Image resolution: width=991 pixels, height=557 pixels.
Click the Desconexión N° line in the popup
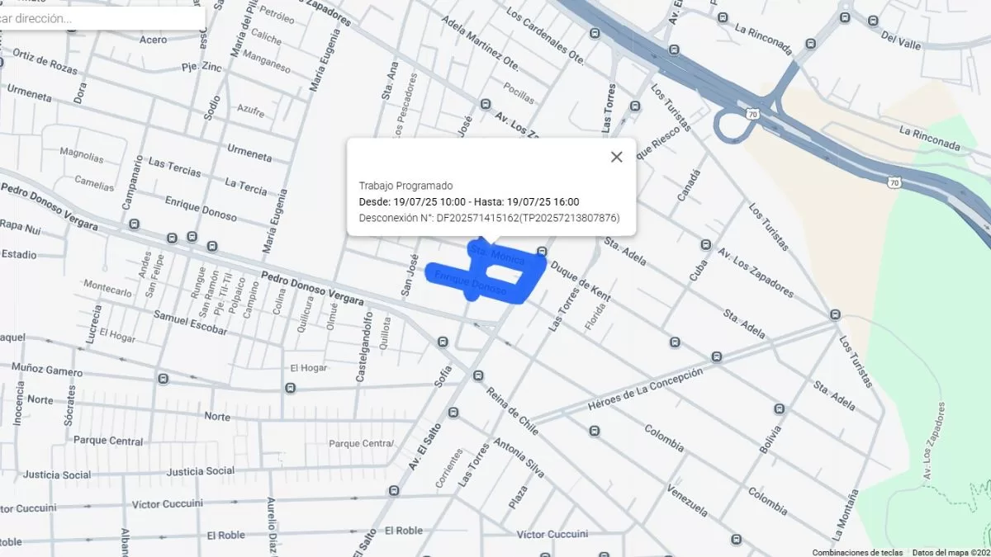(489, 218)
